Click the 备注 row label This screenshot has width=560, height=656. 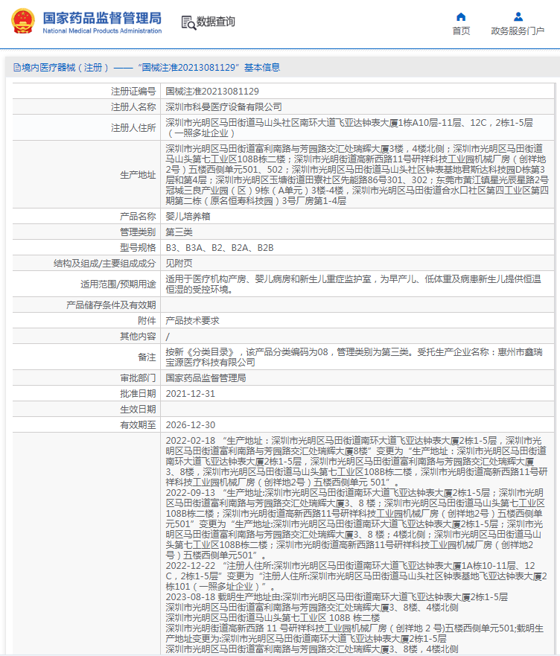tap(147, 357)
